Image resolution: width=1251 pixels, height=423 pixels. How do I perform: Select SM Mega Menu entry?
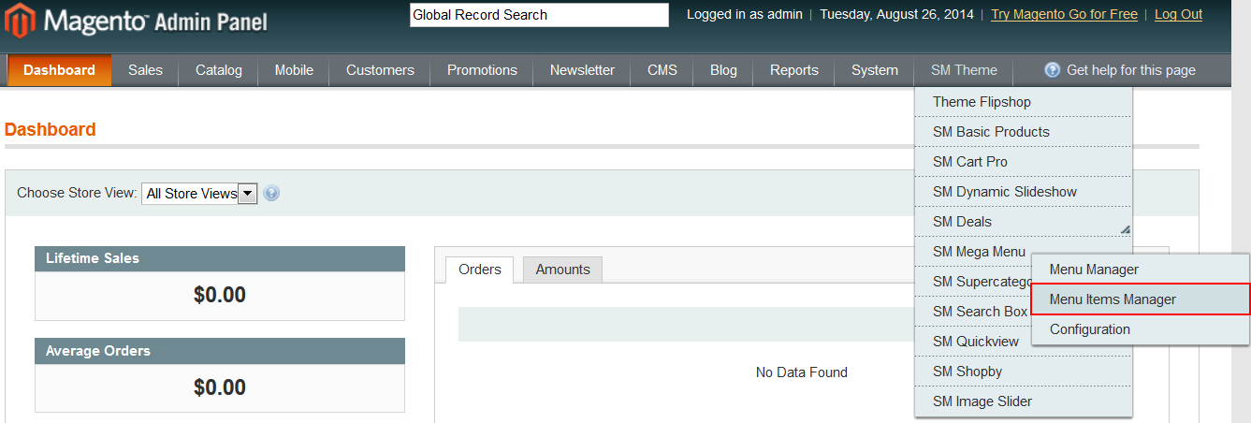coord(979,252)
